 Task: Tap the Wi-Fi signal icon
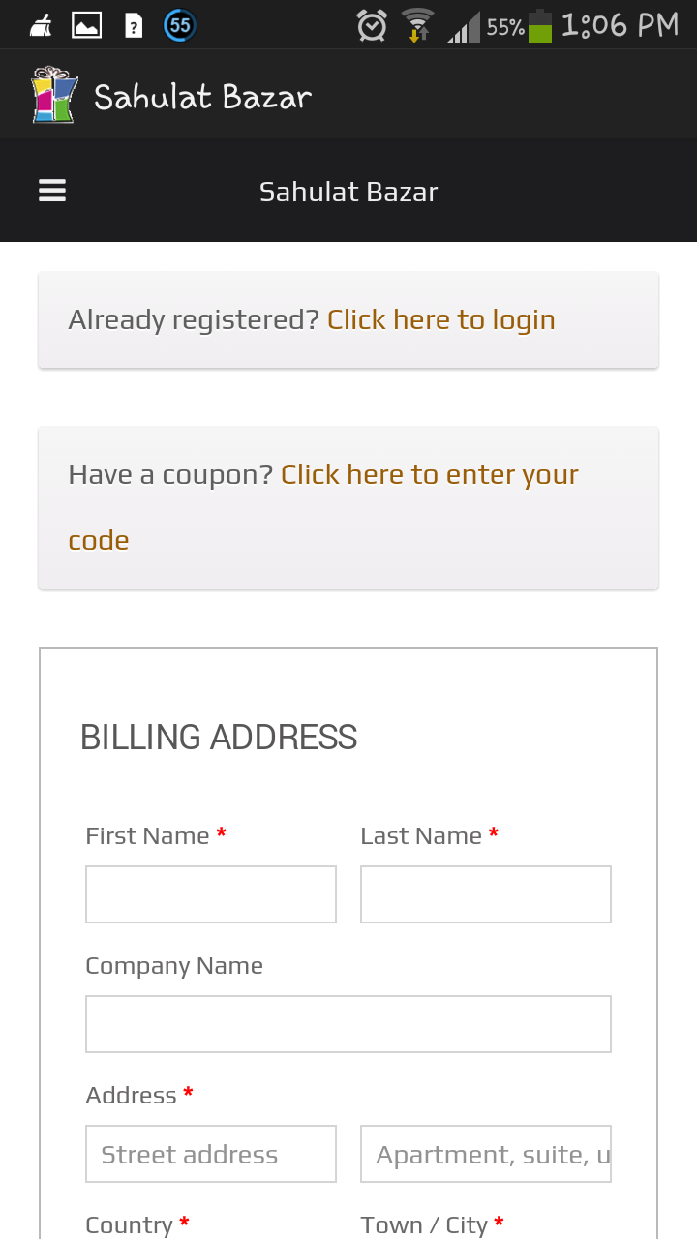(x=418, y=26)
